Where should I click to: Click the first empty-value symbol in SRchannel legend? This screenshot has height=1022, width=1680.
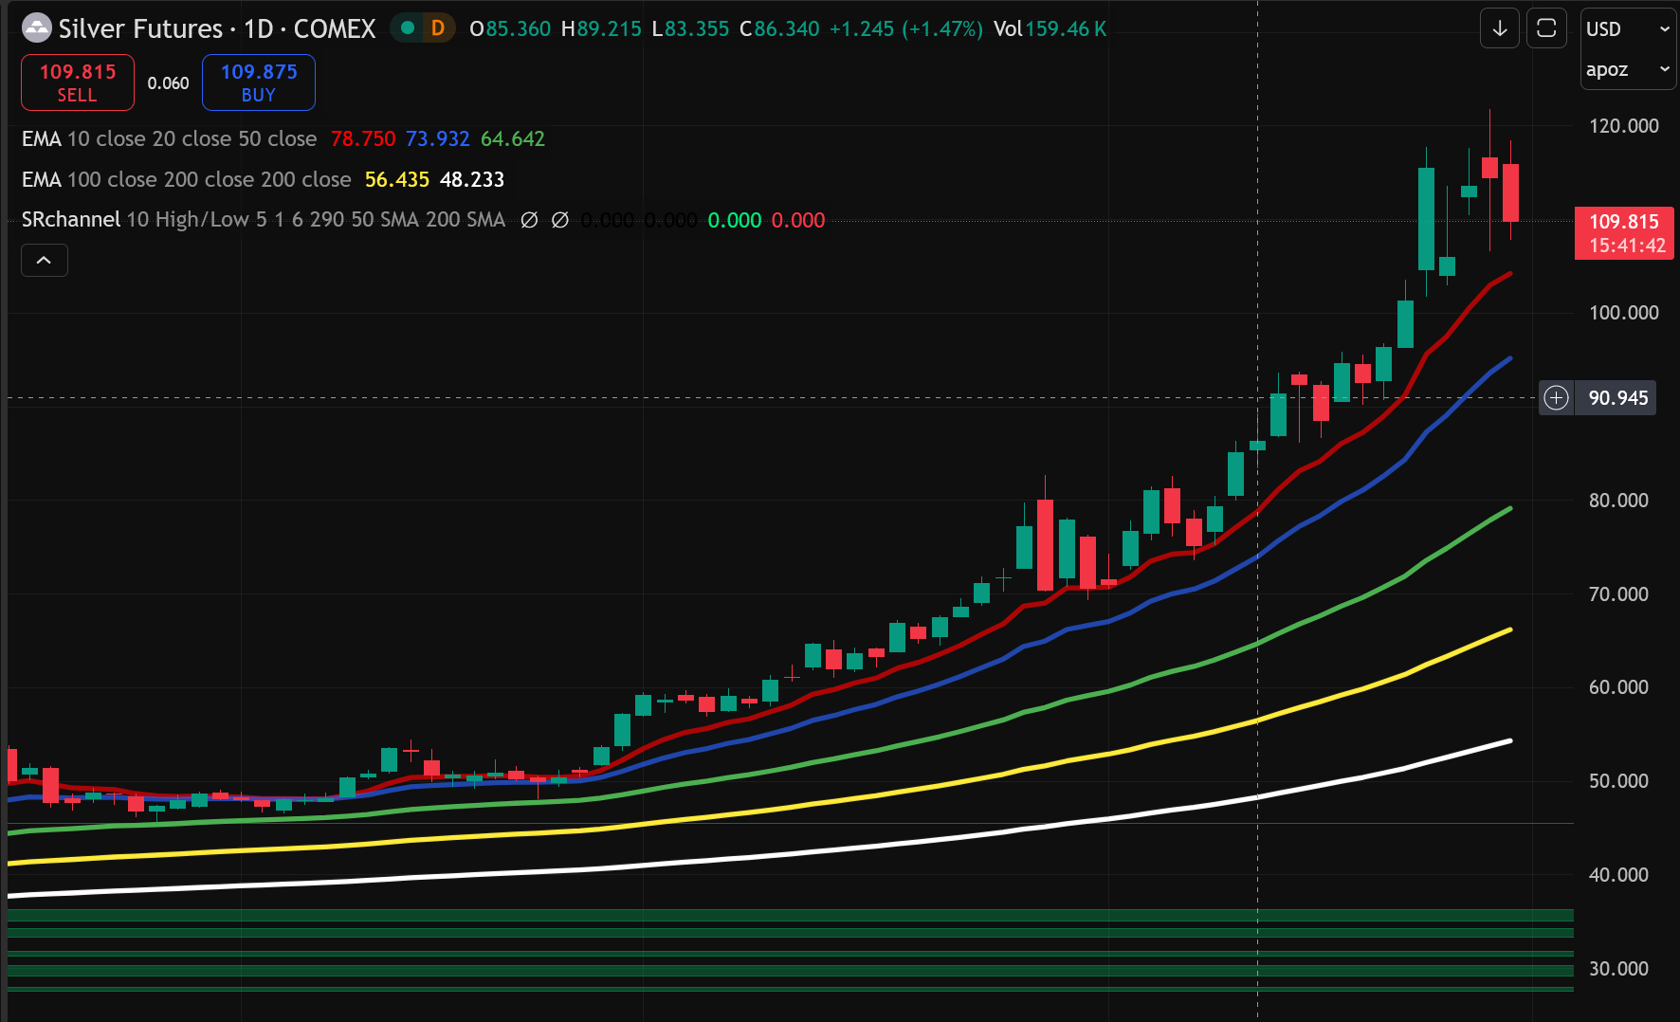pos(530,220)
